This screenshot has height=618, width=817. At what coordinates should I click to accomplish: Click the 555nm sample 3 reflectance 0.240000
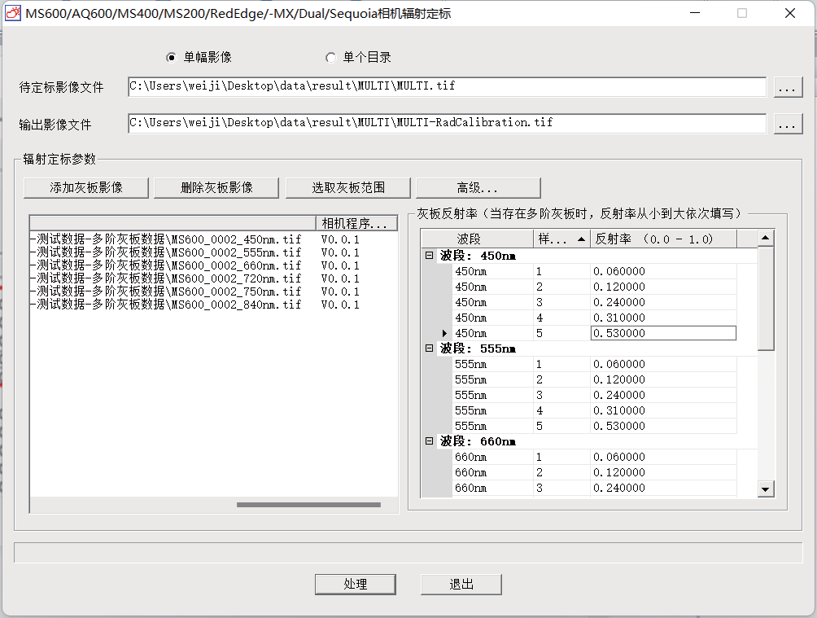663,396
